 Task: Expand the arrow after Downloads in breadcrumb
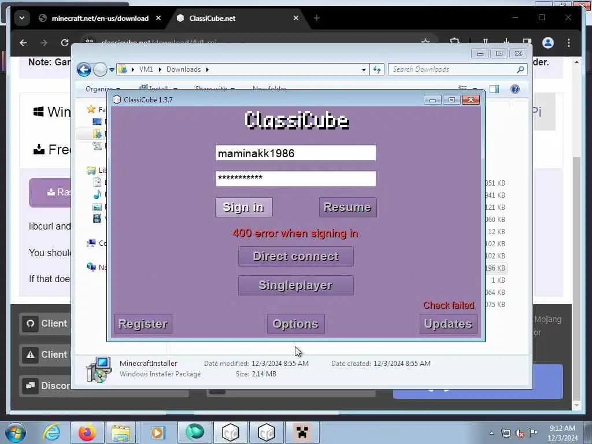(208, 69)
